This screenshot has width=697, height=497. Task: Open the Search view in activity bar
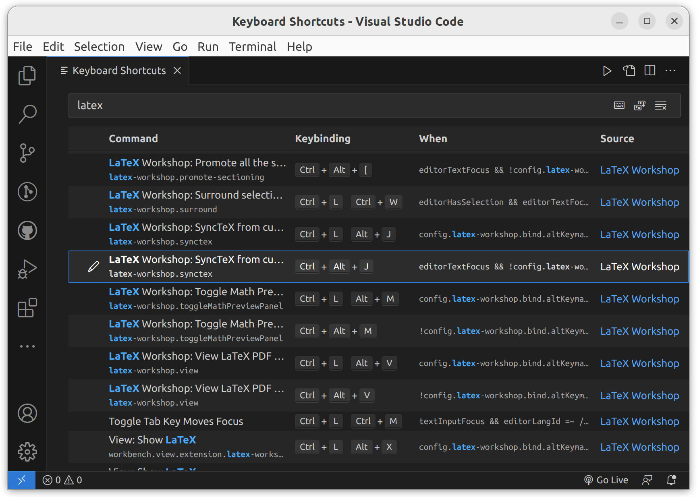click(27, 114)
